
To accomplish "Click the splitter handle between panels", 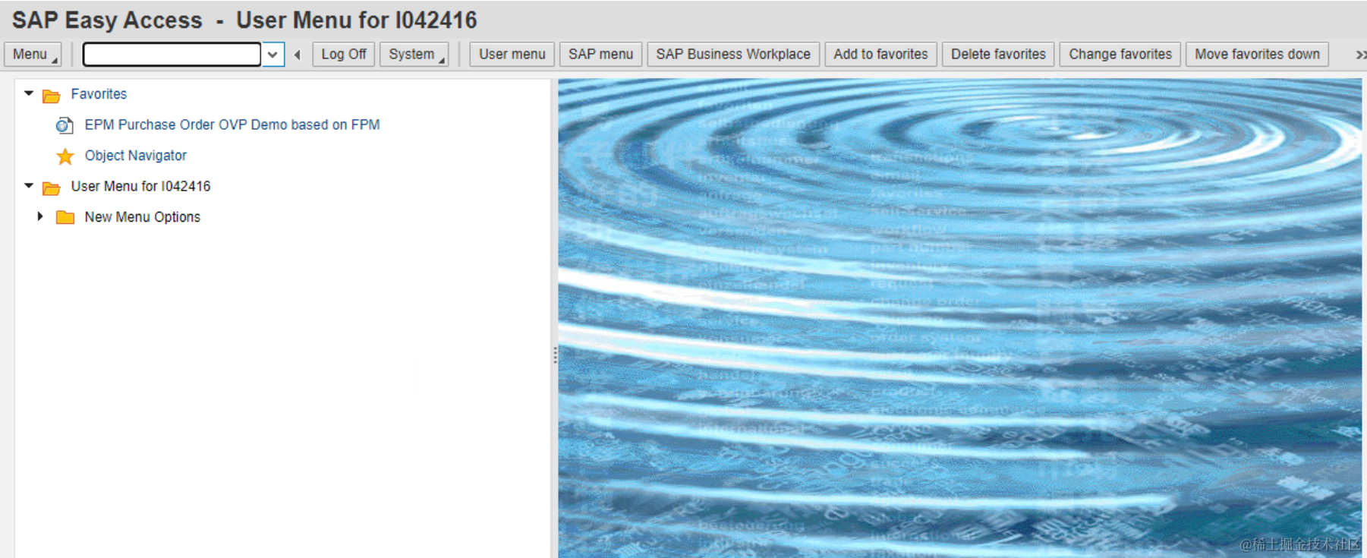I will pyautogui.click(x=555, y=355).
